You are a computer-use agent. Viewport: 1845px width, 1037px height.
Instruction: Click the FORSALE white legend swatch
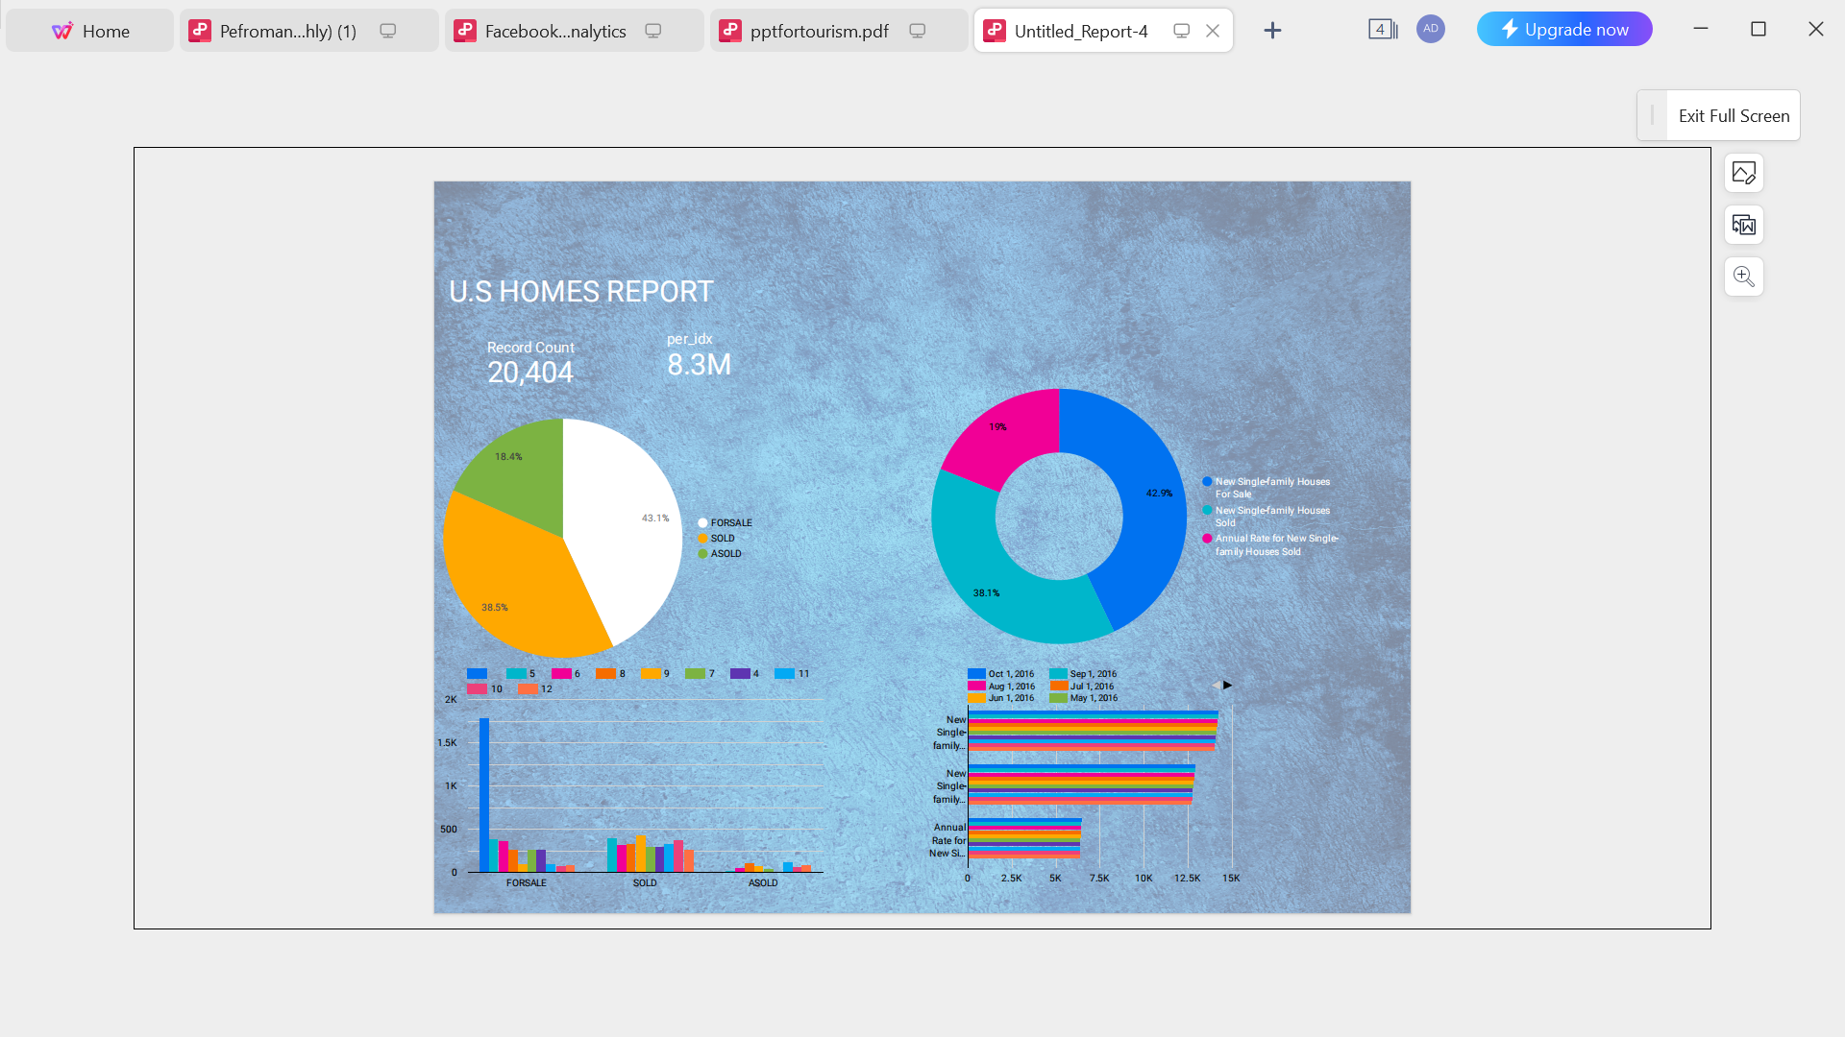click(x=702, y=523)
